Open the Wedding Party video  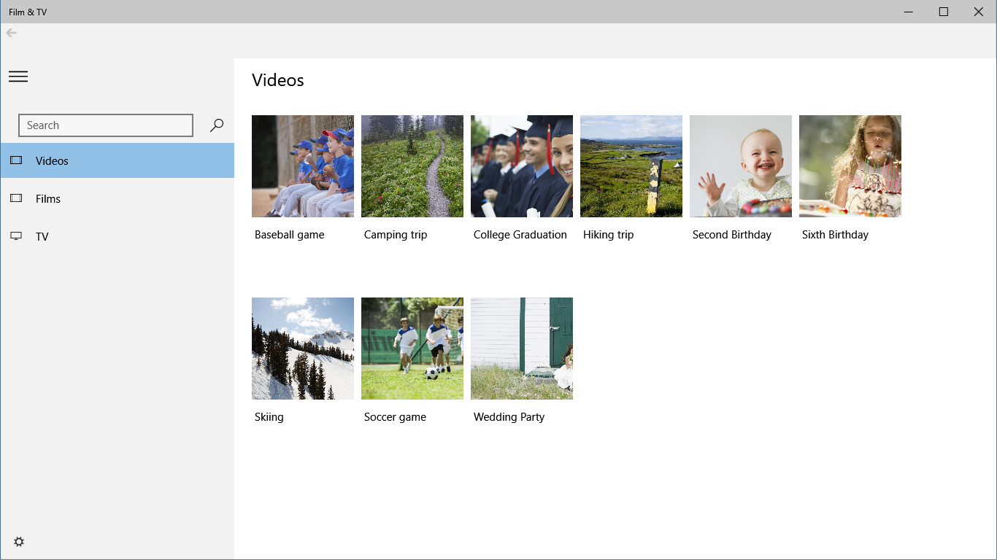point(521,348)
